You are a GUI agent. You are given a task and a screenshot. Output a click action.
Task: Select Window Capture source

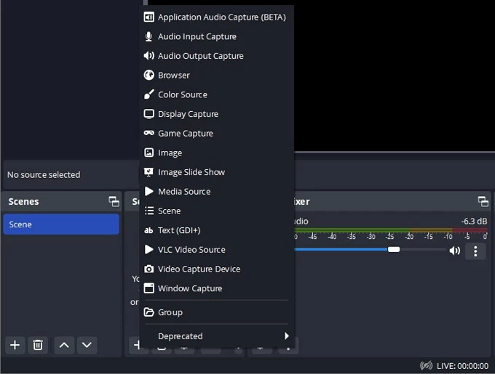click(217, 288)
